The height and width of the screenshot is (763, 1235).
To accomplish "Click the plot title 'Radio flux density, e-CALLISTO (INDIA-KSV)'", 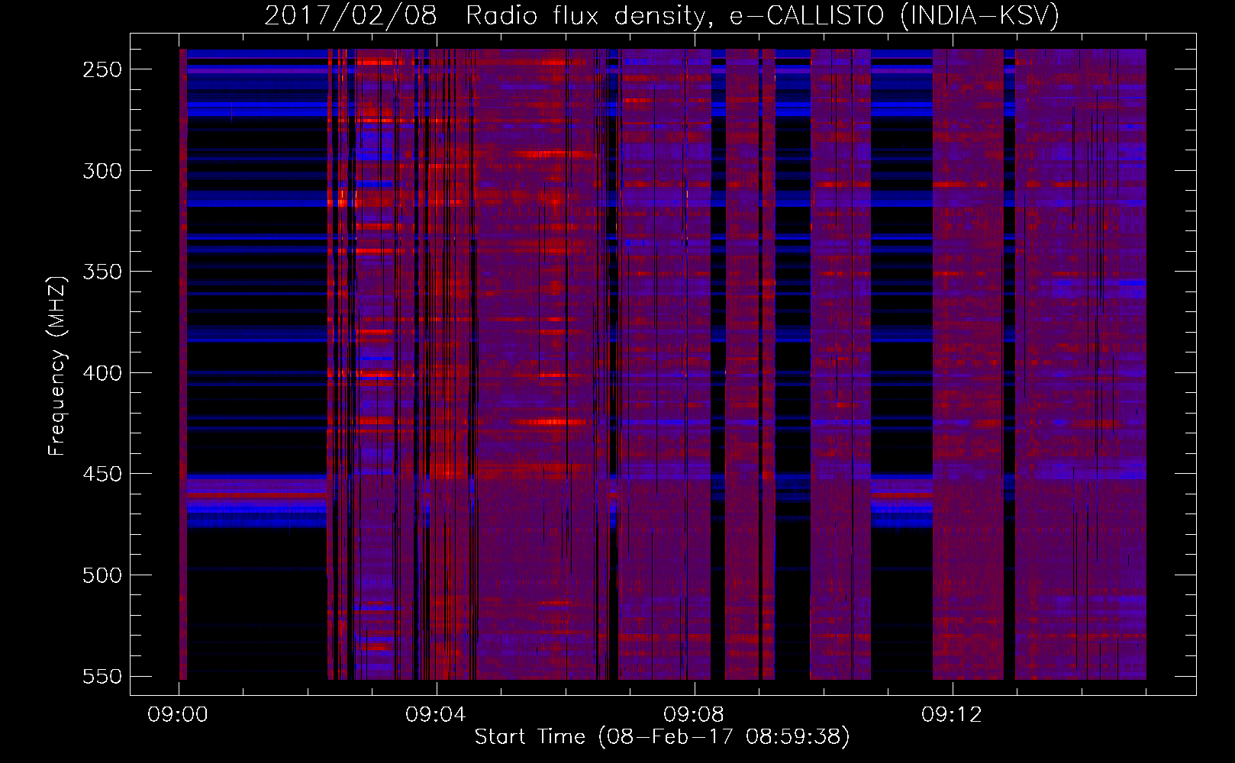I will (763, 15).
